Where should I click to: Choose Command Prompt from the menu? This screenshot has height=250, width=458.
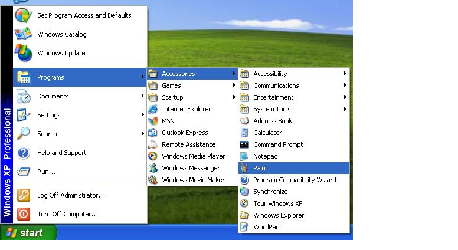click(294, 144)
